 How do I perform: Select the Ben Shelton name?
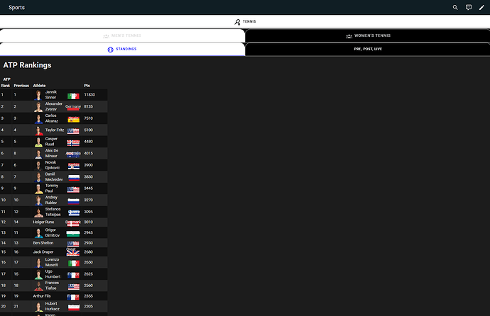pyautogui.click(x=43, y=243)
